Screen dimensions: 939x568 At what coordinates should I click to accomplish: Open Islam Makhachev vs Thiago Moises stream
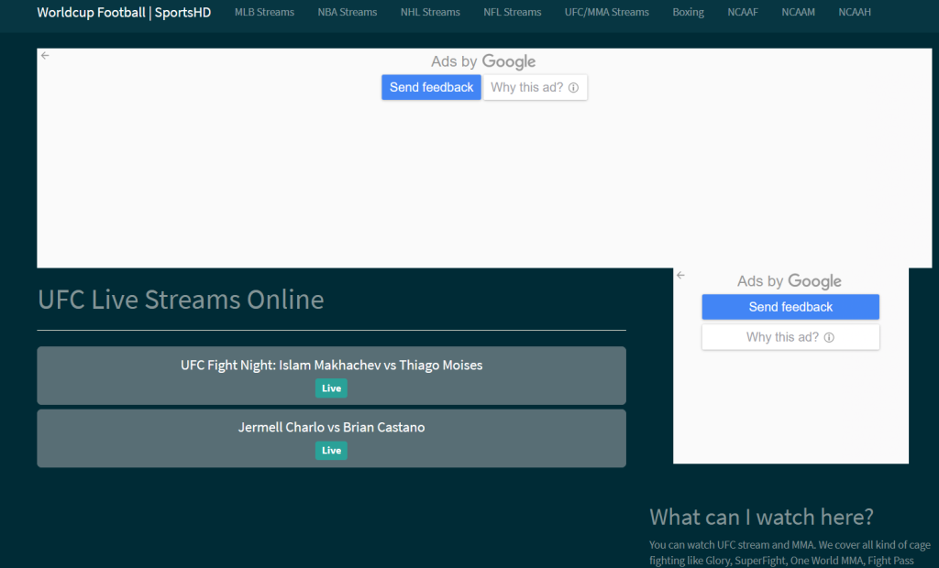click(x=331, y=366)
